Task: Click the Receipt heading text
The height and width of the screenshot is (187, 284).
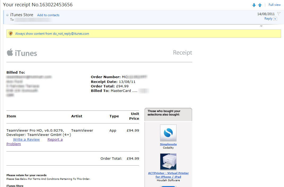Action: tap(182, 52)
